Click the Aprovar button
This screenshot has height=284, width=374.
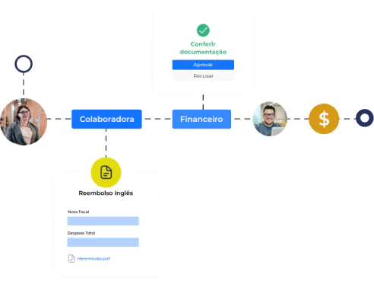(x=203, y=65)
